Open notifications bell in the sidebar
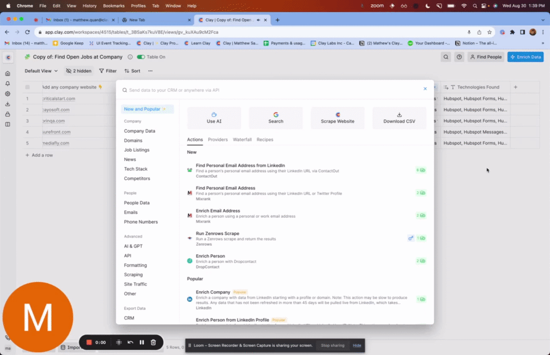Image resolution: width=550 pixels, height=355 pixels. (x=8, y=84)
